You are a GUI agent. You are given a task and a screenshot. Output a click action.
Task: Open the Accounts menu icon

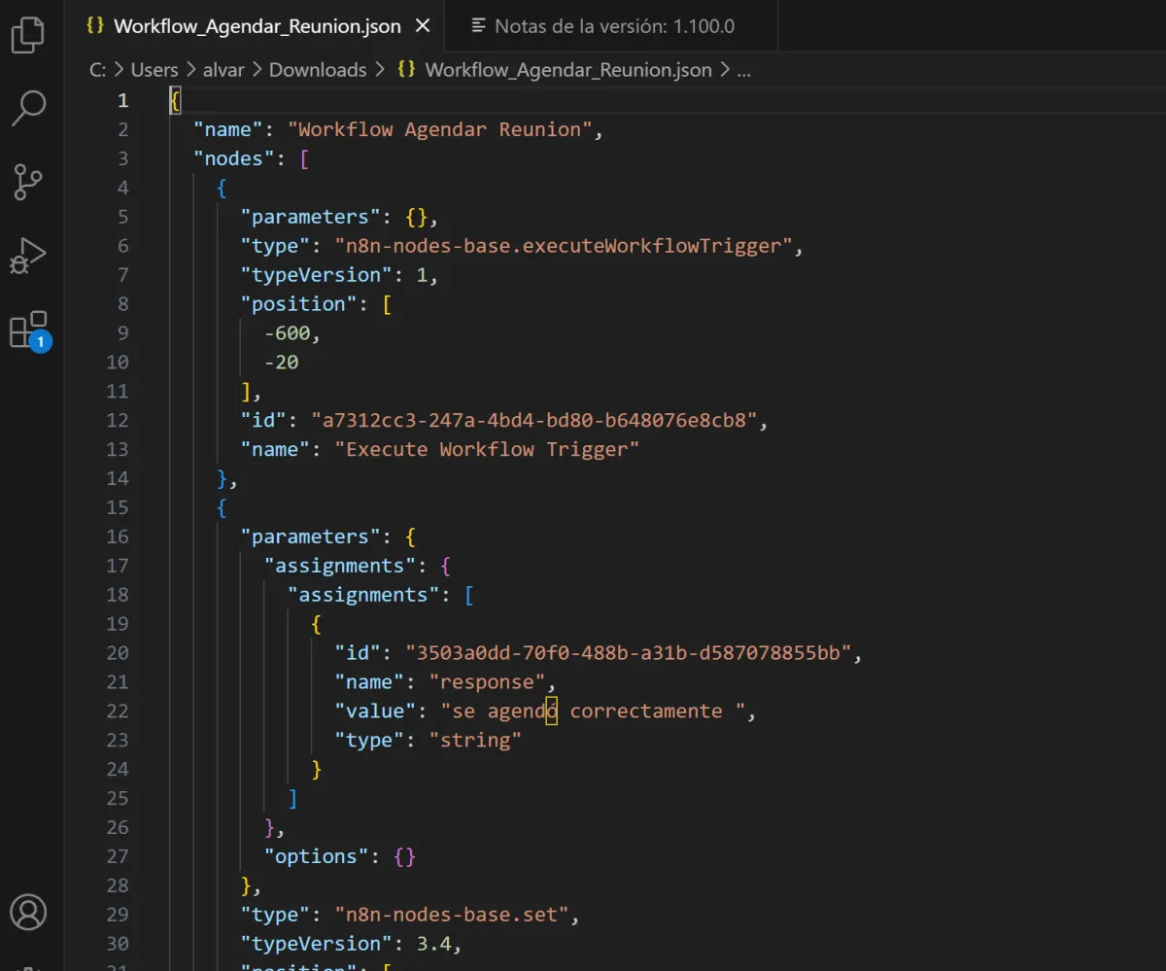(x=28, y=913)
